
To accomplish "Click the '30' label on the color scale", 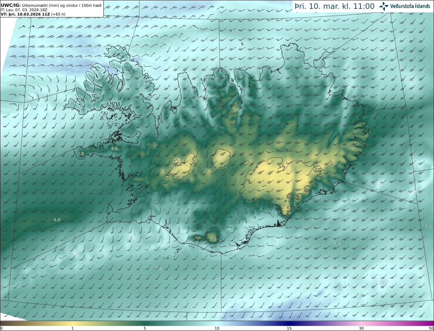I will pyautogui.click(x=361, y=328).
